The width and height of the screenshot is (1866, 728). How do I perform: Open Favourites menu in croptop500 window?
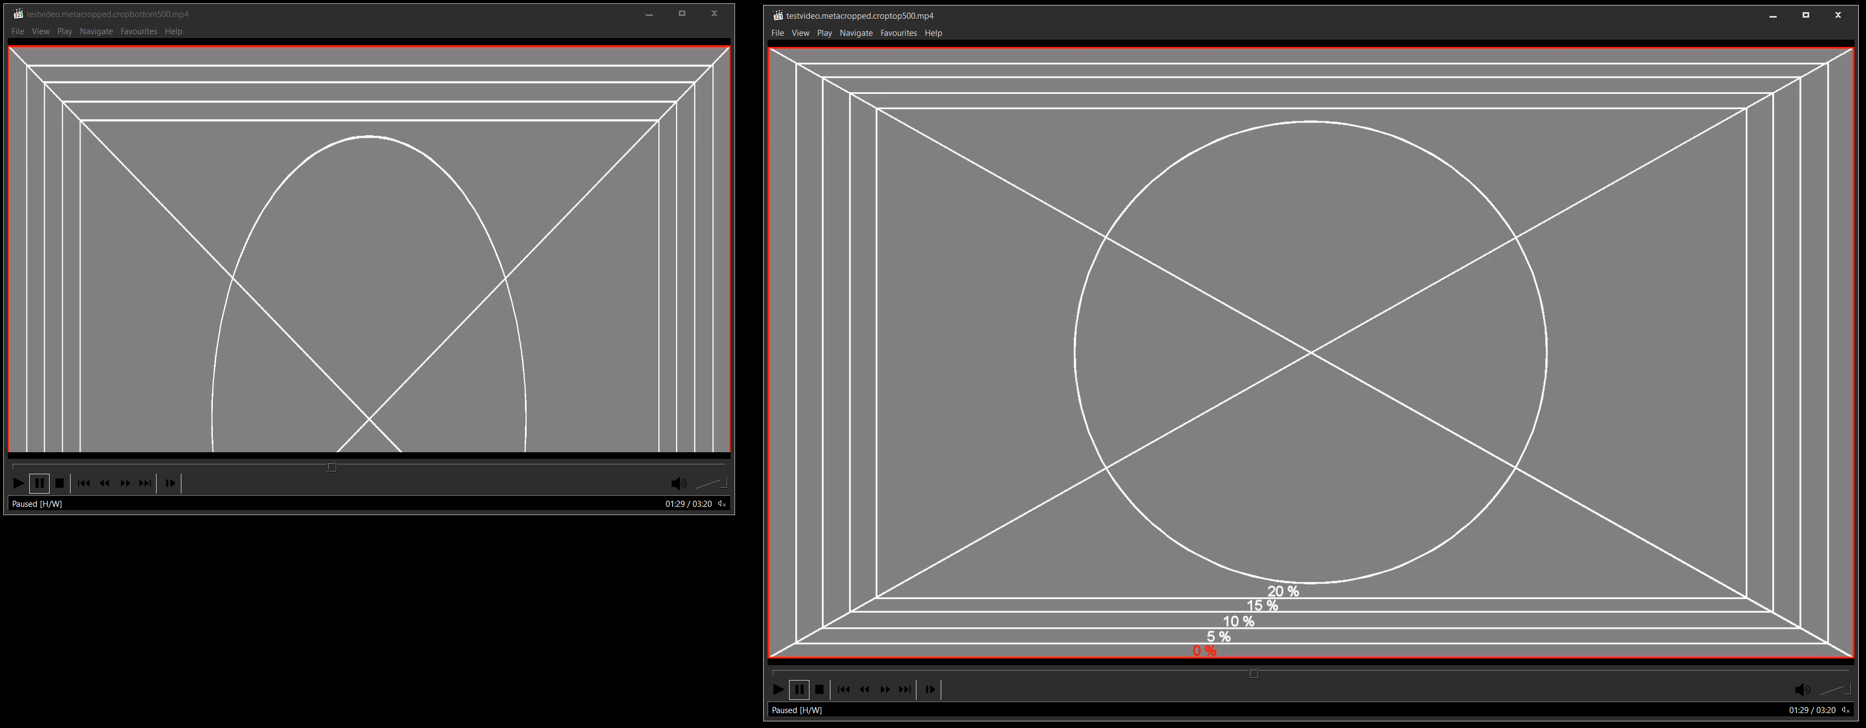tap(898, 33)
